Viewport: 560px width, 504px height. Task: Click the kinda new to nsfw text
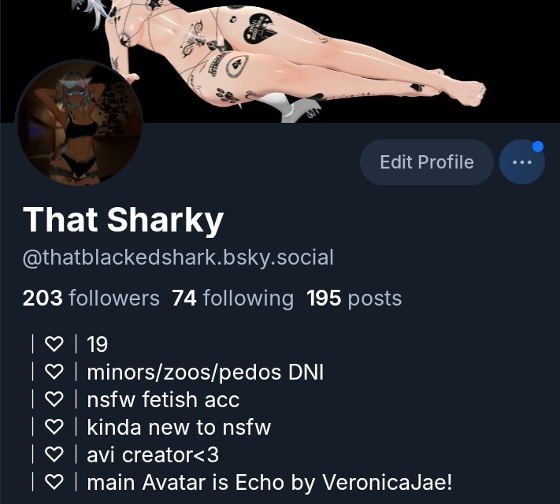click(179, 427)
